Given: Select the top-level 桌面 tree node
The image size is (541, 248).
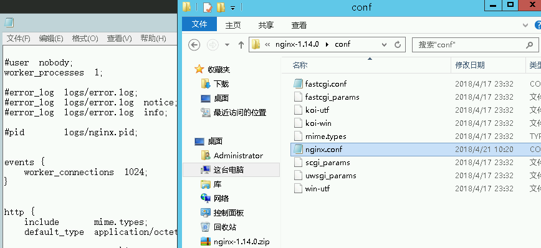Looking at the screenshot, I should click(x=215, y=141).
